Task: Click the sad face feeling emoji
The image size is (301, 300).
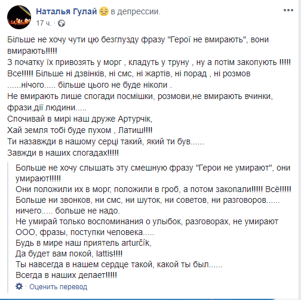Action: coord(104,11)
